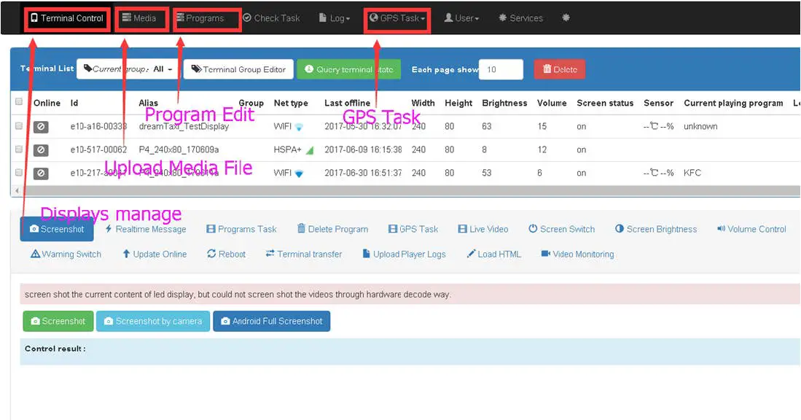Open the Terminal transfer tab
The width and height of the screenshot is (801, 420).
(x=304, y=254)
